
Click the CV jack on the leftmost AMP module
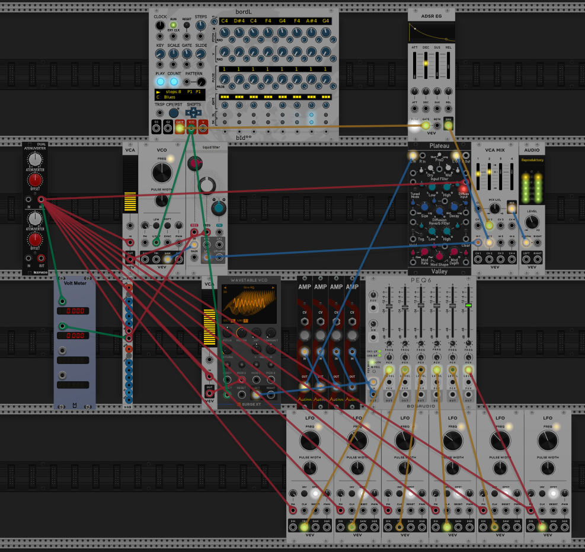click(305, 322)
